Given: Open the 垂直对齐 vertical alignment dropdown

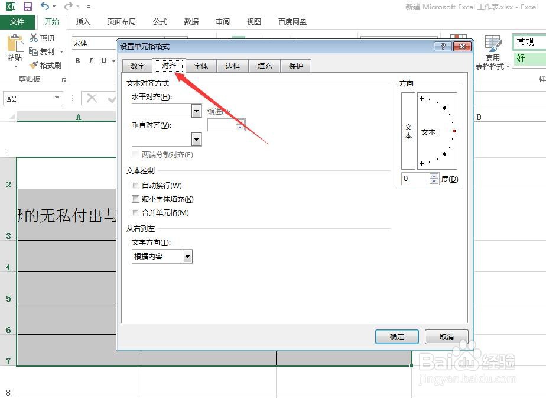Looking at the screenshot, I should coord(198,139).
